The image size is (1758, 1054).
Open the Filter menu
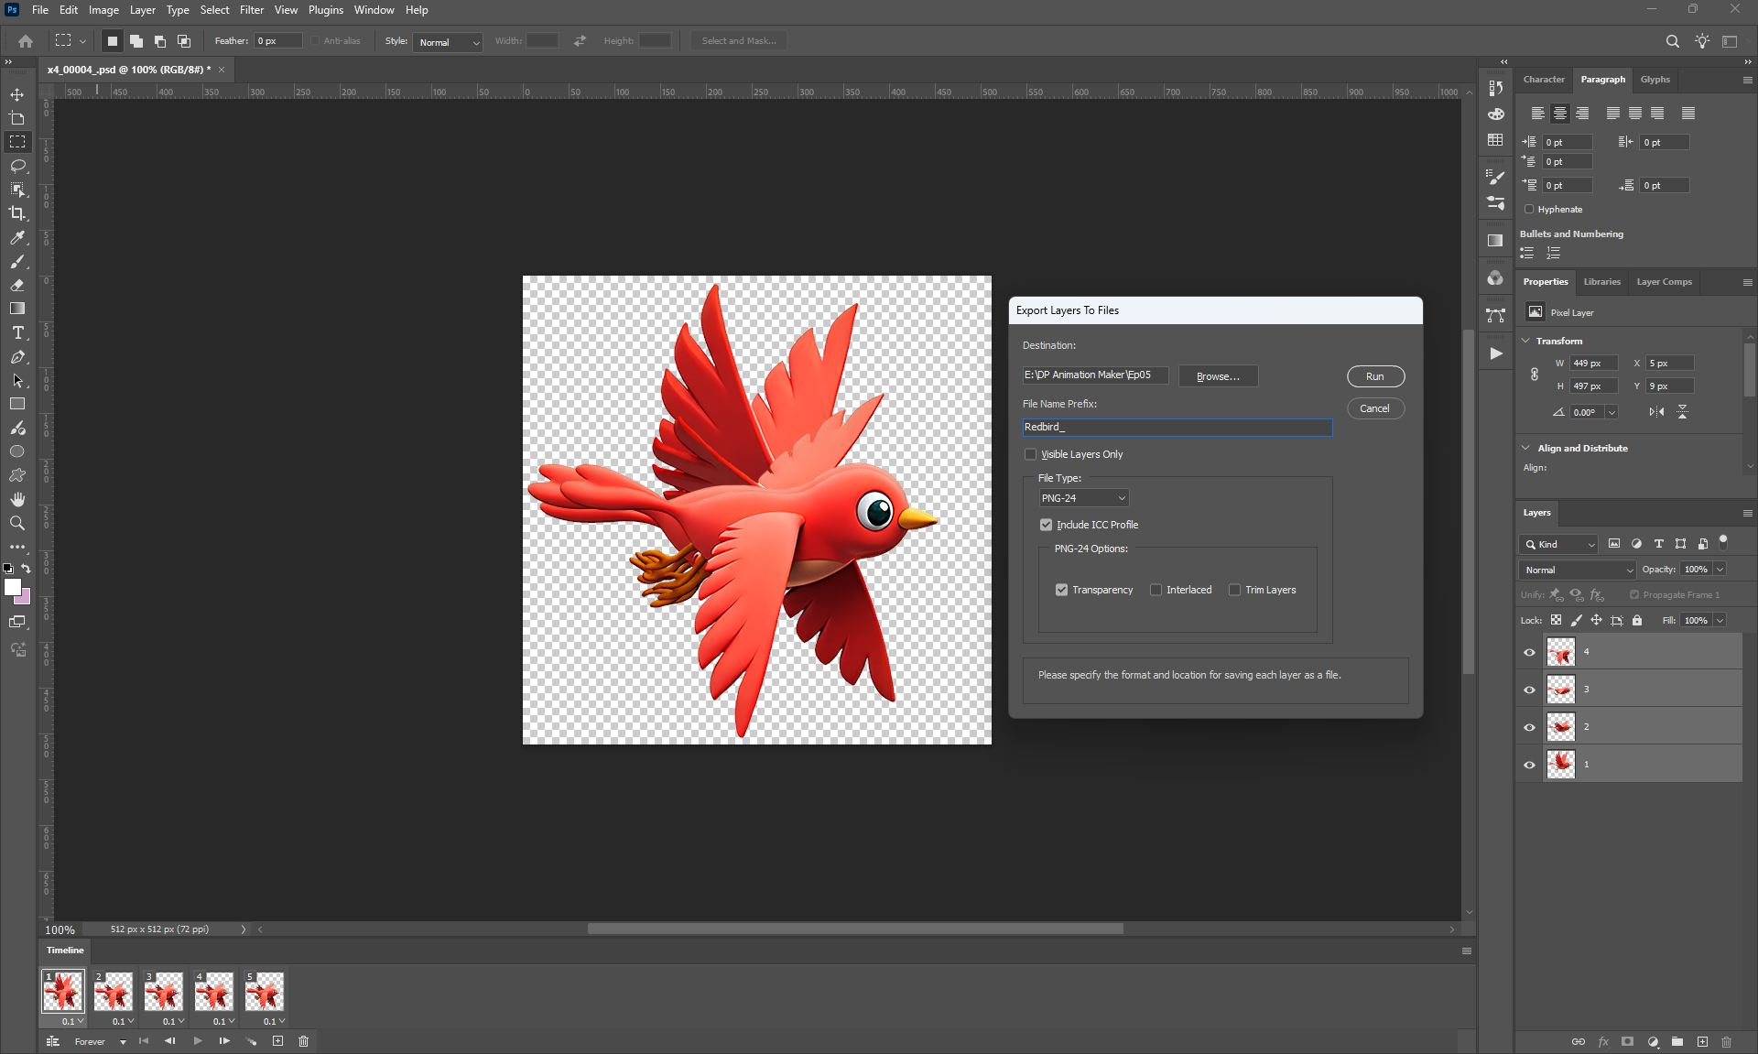[x=251, y=10]
